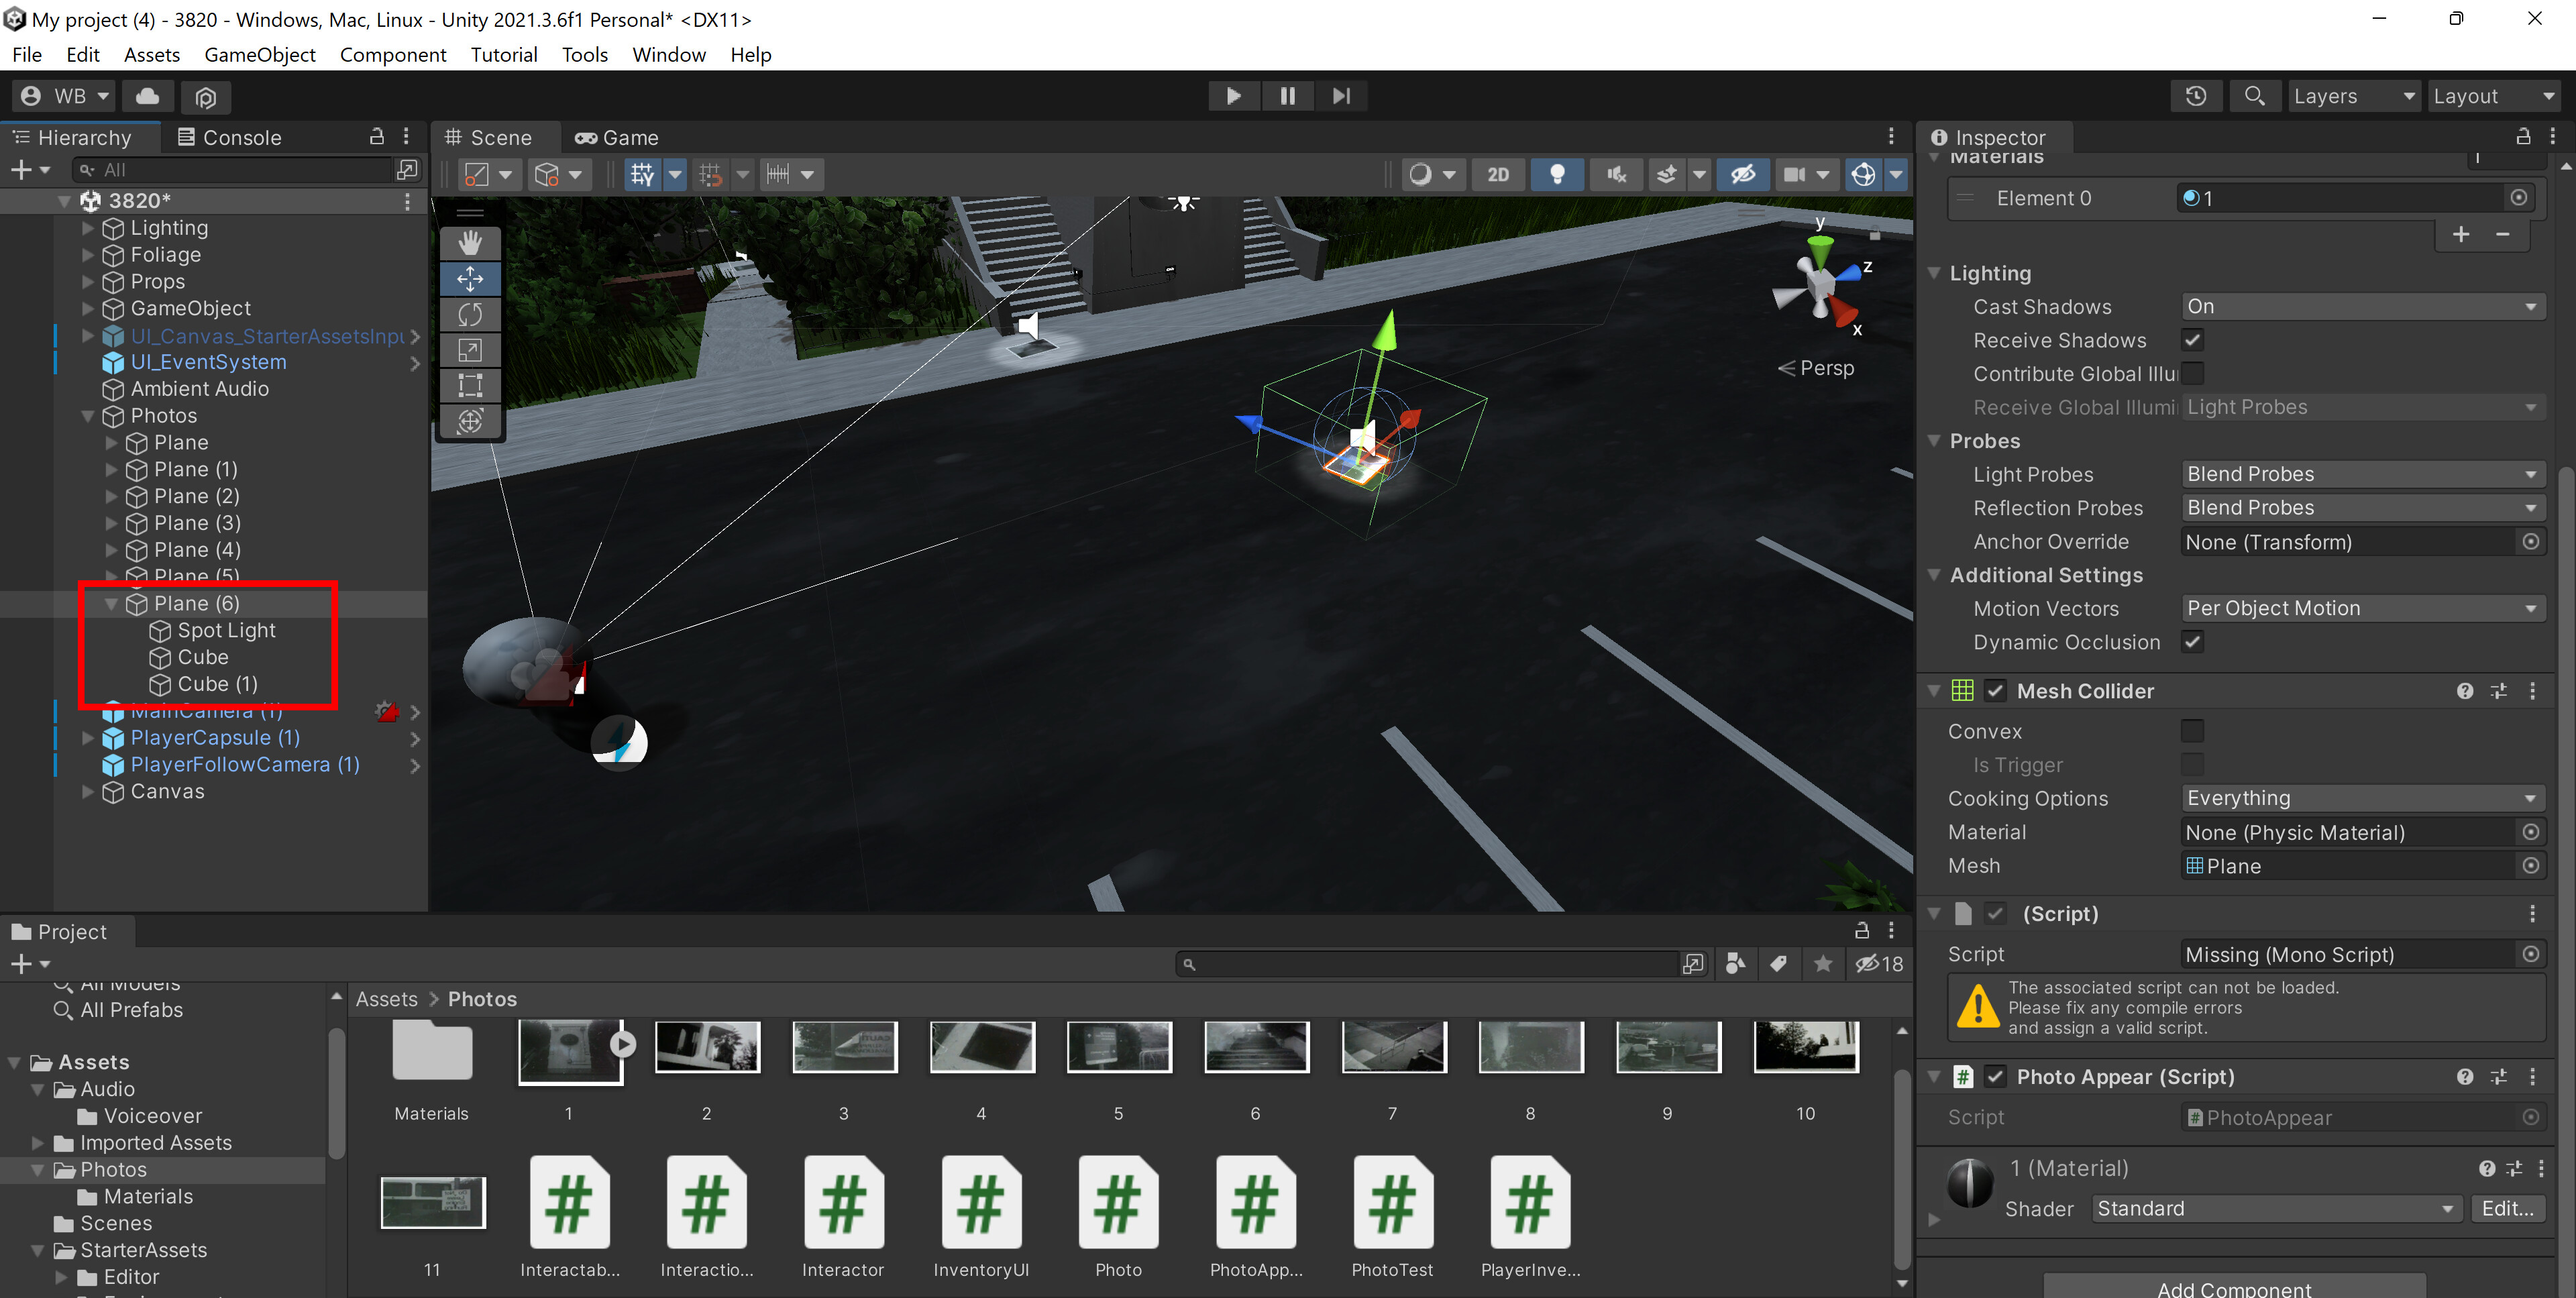Viewport: 2576px width, 1298px height.
Task: Open the GameObject menu
Action: coord(260,54)
